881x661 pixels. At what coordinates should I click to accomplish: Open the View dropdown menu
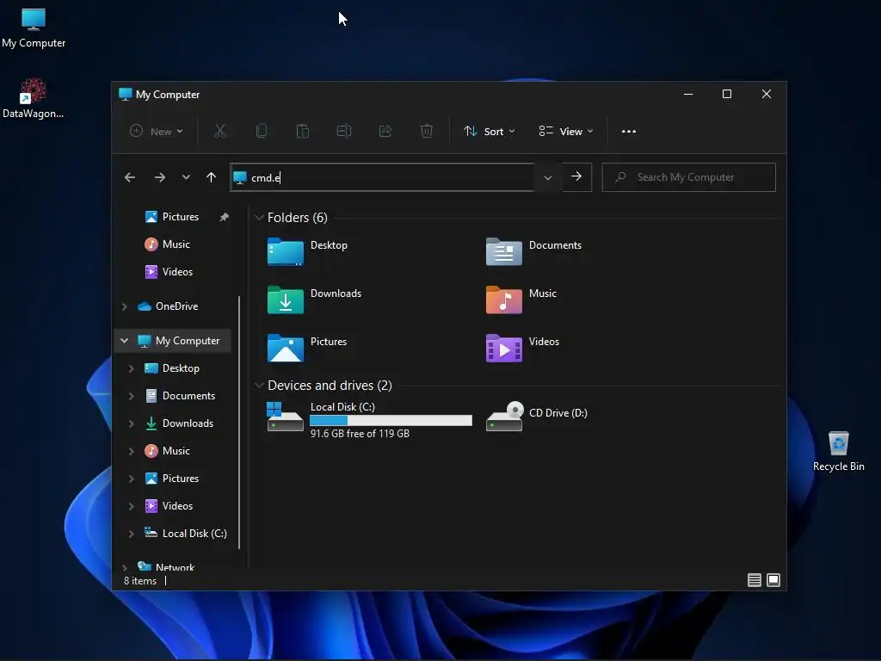pyautogui.click(x=566, y=131)
